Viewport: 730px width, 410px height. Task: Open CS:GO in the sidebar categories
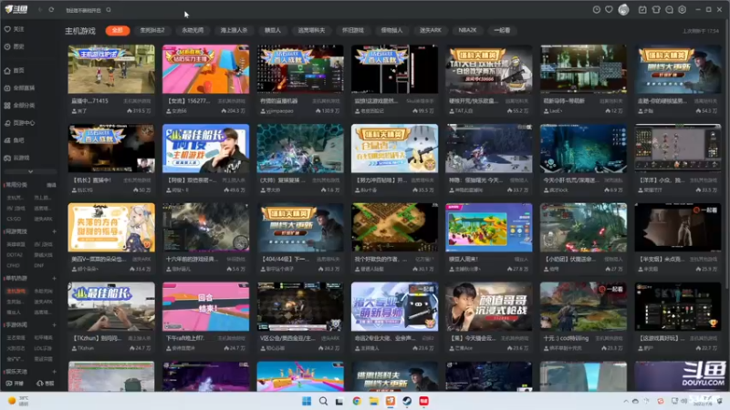tap(14, 219)
